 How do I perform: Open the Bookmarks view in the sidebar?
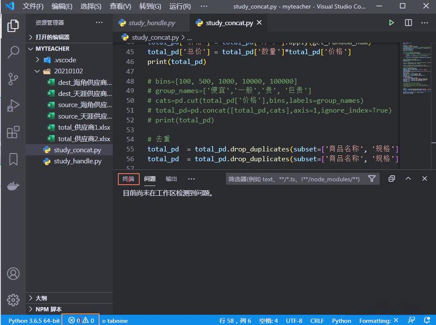tap(13, 158)
